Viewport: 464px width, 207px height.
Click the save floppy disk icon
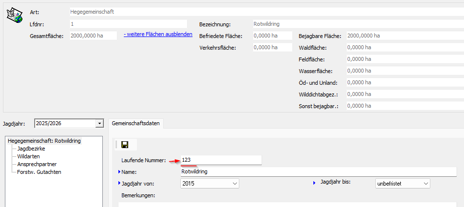[125, 145]
